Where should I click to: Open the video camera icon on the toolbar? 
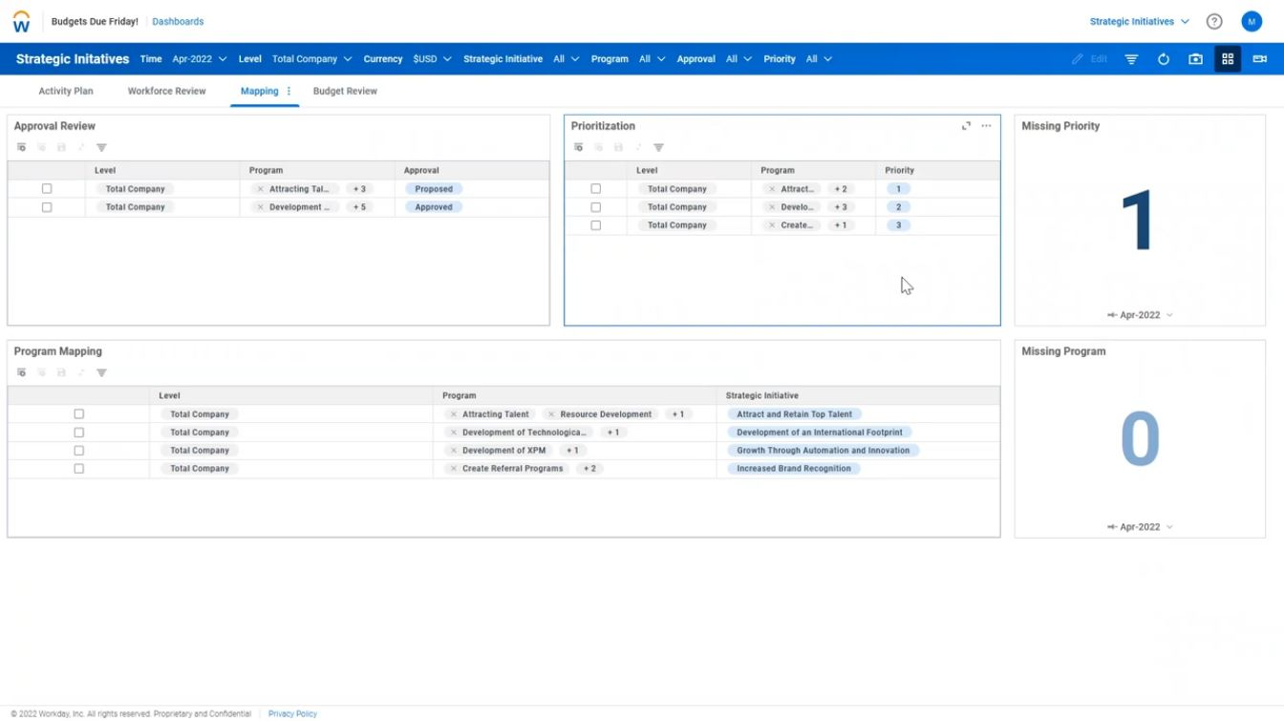(1258, 58)
